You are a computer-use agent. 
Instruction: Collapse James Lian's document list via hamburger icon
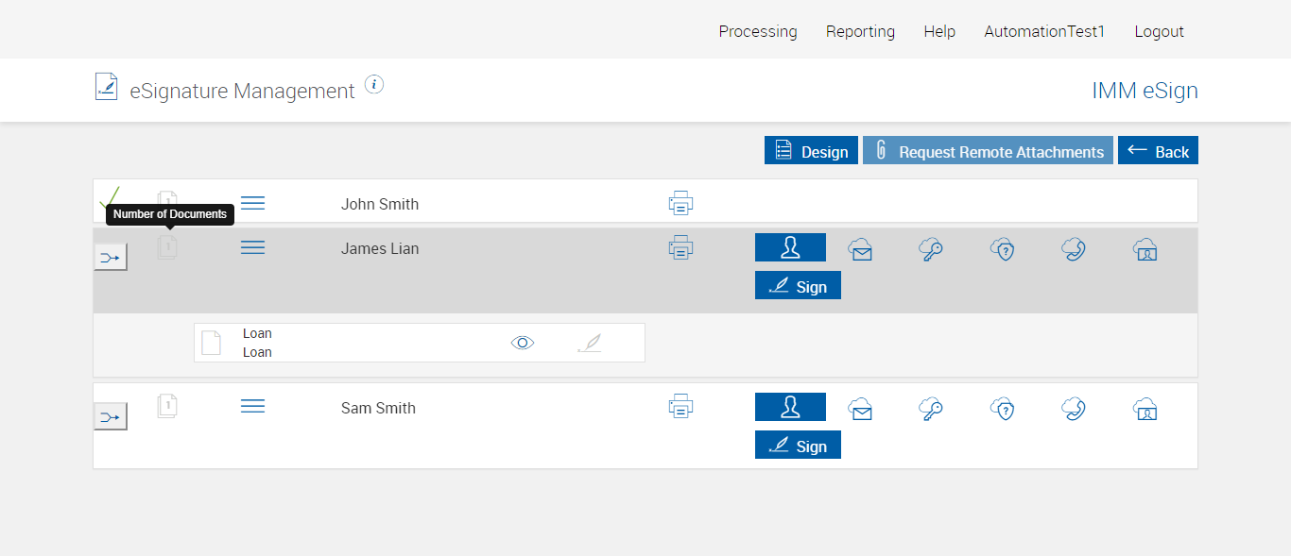tap(252, 247)
